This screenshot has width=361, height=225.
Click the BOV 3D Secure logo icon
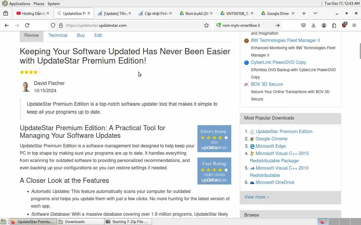click(x=246, y=84)
